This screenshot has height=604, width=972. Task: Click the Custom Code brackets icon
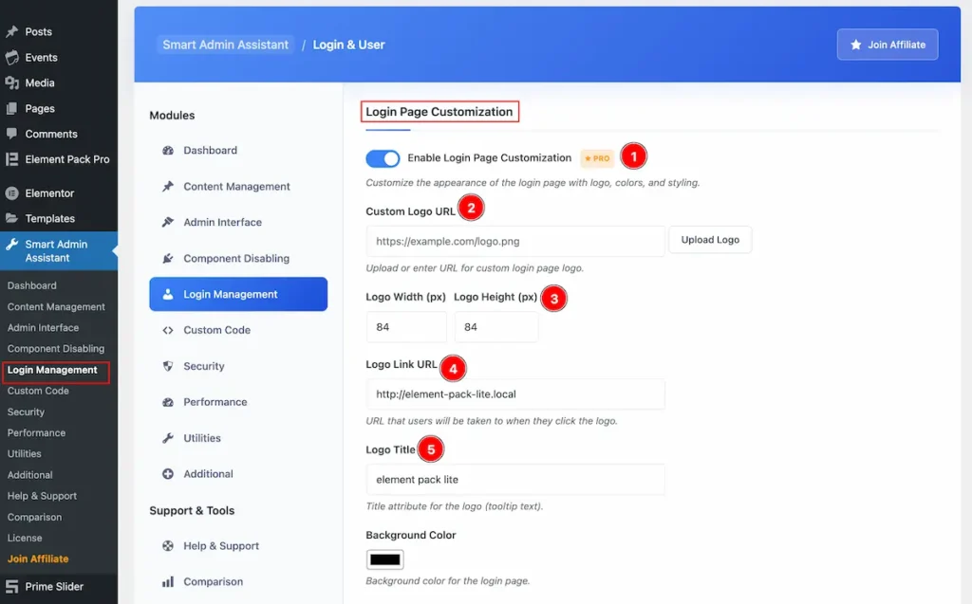(168, 330)
